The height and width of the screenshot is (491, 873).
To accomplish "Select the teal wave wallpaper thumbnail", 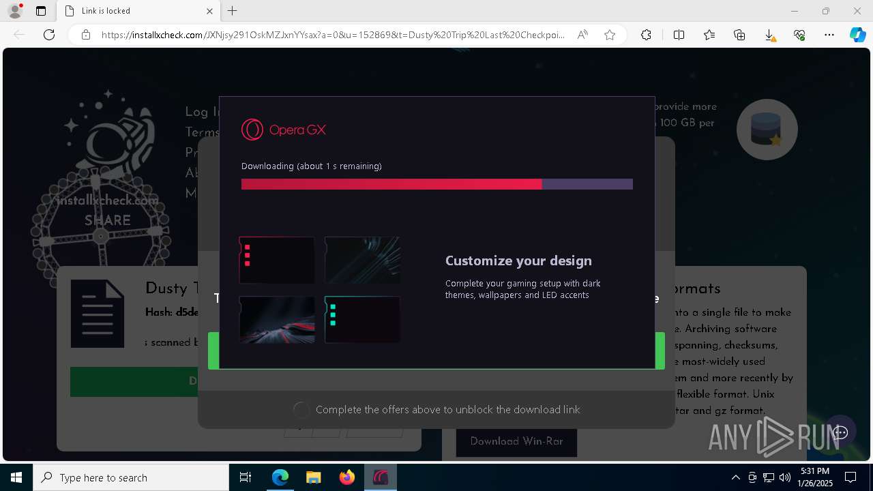I will [362, 260].
